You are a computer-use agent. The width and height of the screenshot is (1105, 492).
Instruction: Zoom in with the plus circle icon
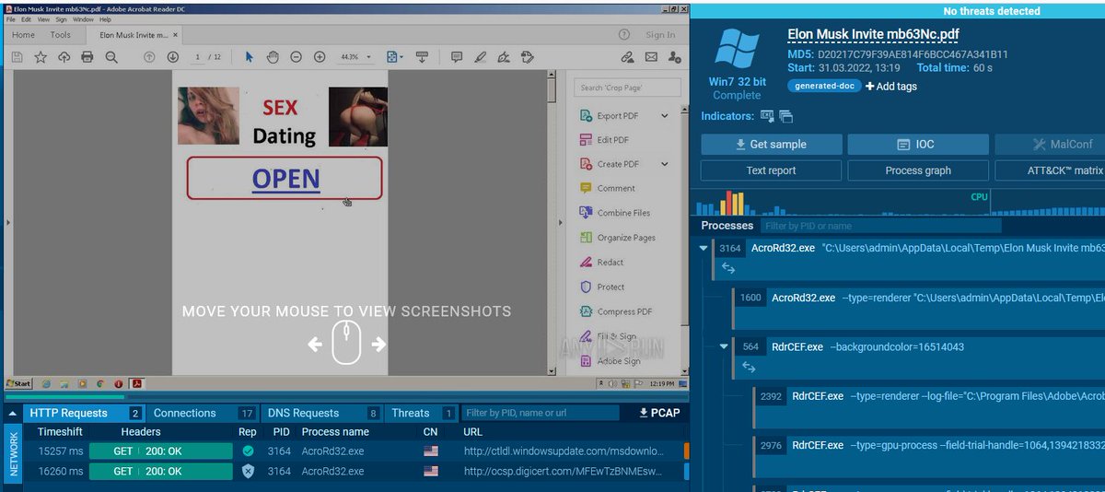coord(320,57)
